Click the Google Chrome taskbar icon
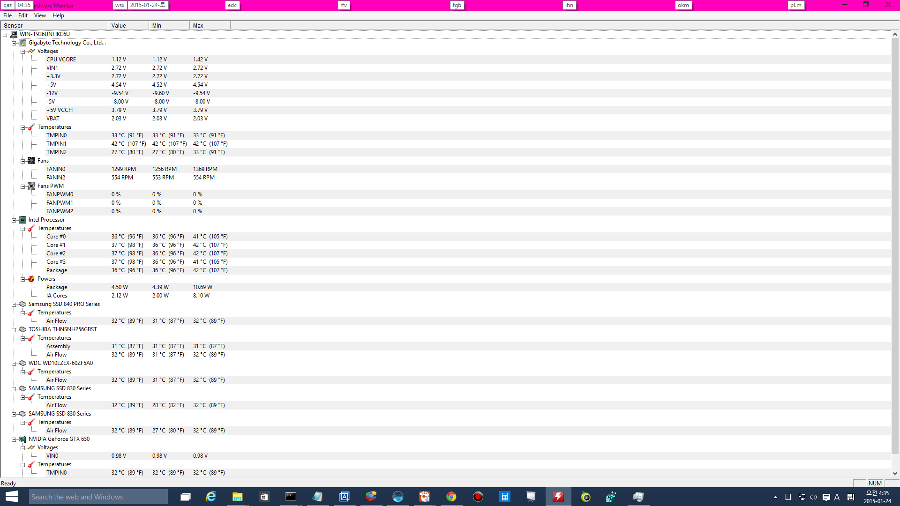 (x=450, y=496)
